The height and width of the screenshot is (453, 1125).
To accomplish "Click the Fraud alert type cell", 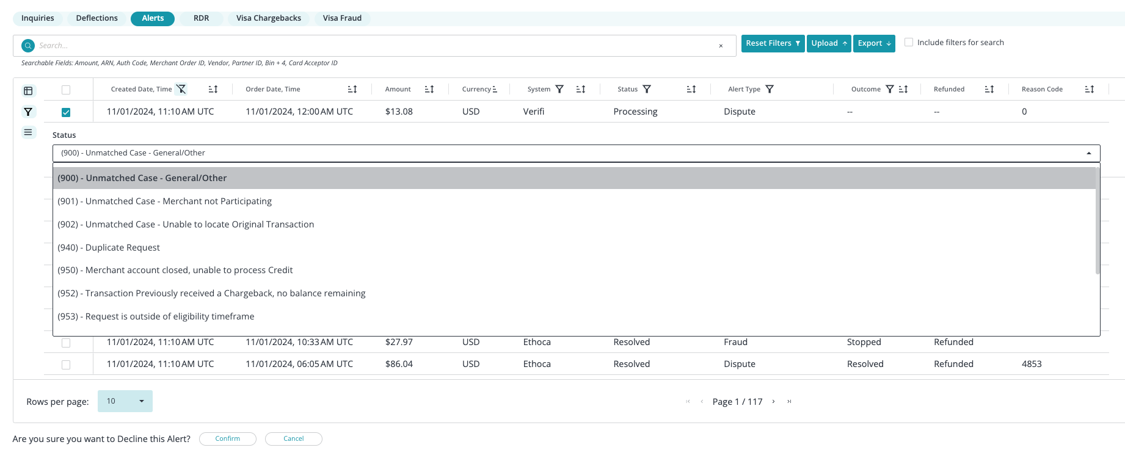I will [735, 342].
